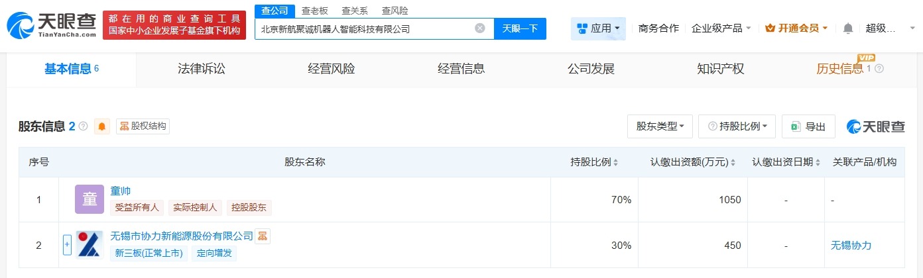Go to the 经营风险 tab

tap(332, 69)
